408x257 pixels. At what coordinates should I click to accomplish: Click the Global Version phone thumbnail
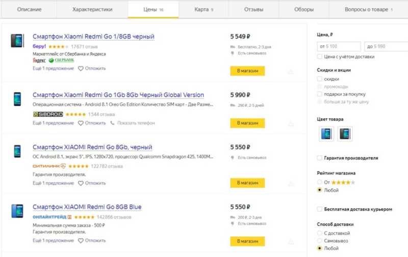(17, 99)
